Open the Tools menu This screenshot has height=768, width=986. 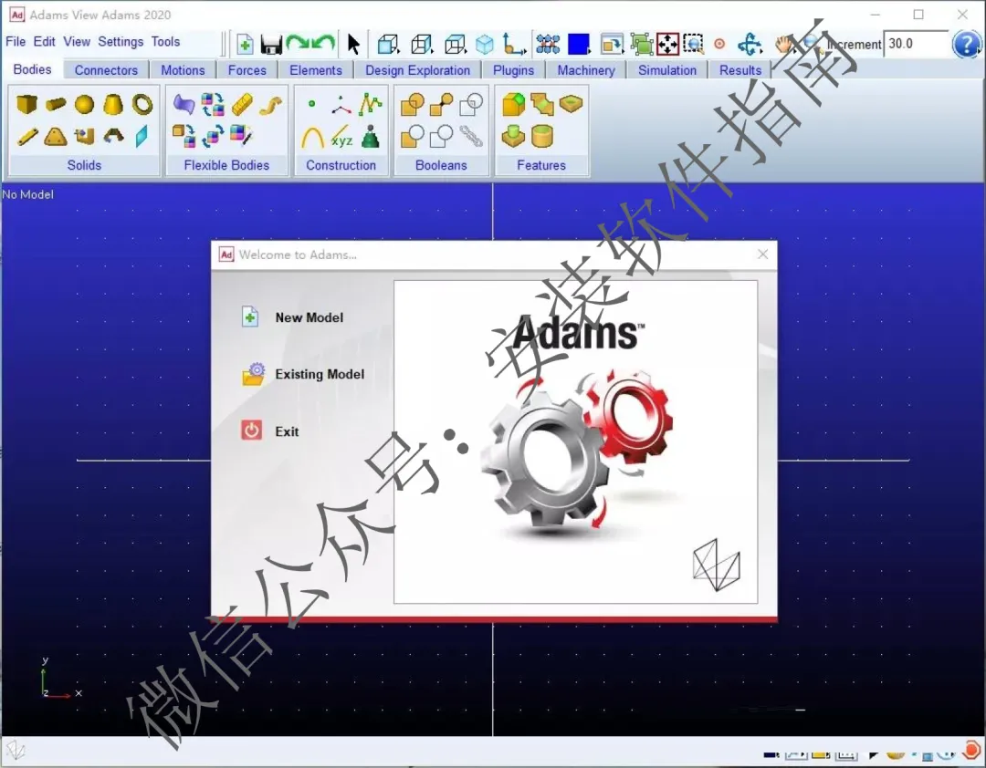pyautogui.click(x=165, y=41)
